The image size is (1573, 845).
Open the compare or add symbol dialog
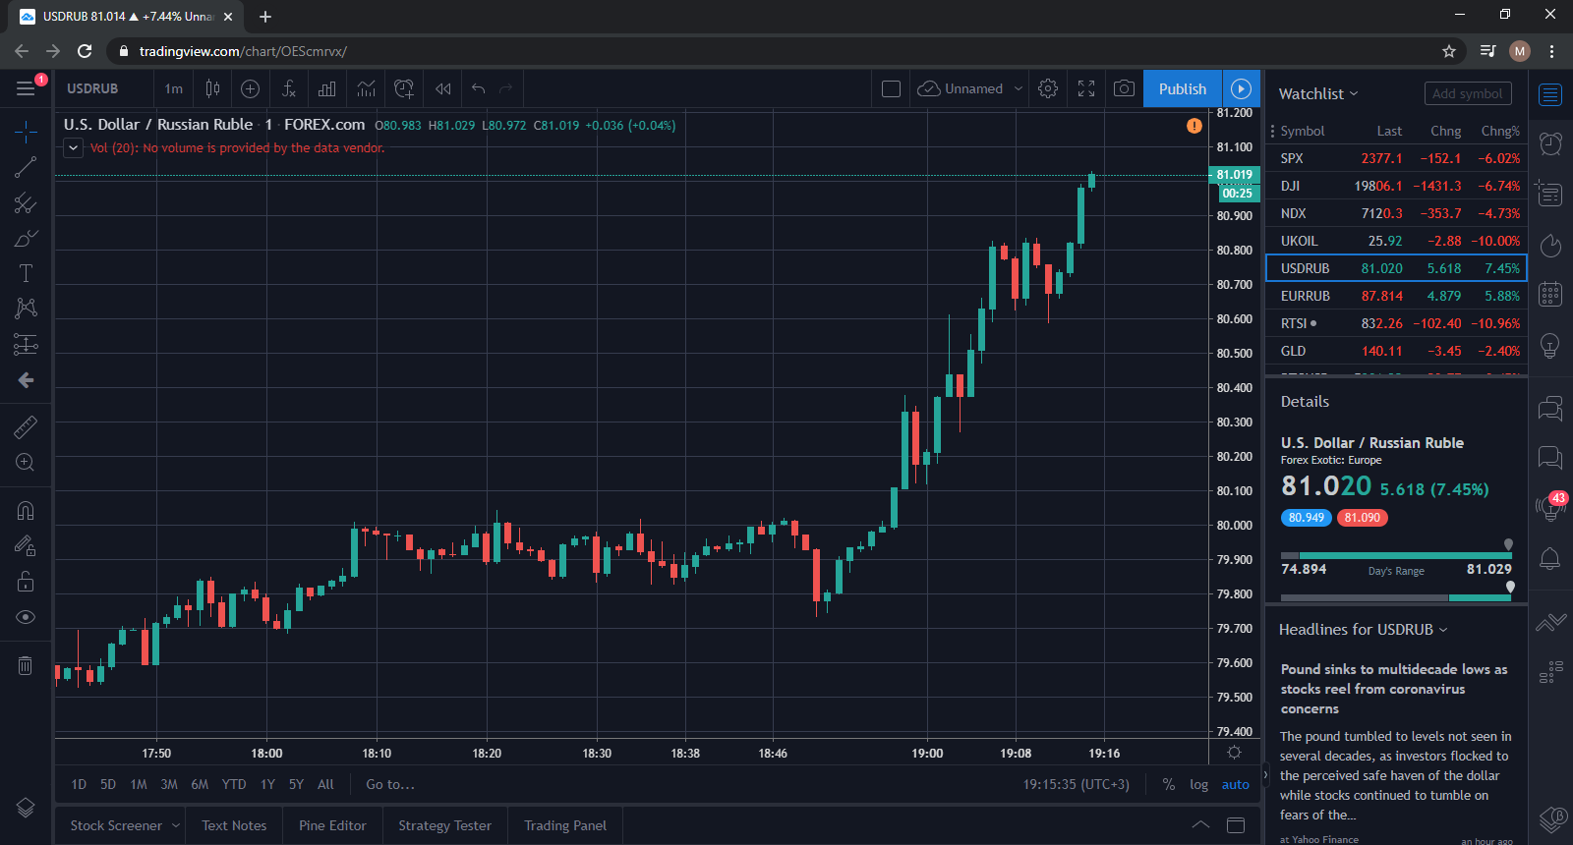(251, 88)
